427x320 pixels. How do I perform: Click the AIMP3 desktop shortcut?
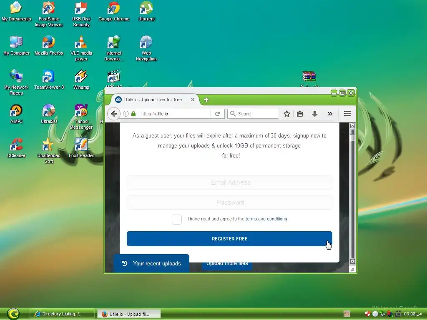pos(16,114)
